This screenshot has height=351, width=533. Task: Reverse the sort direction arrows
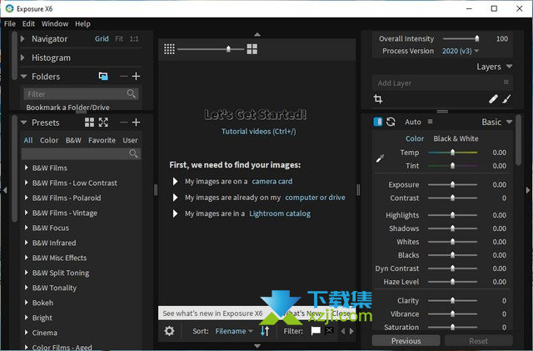[265, 331]
